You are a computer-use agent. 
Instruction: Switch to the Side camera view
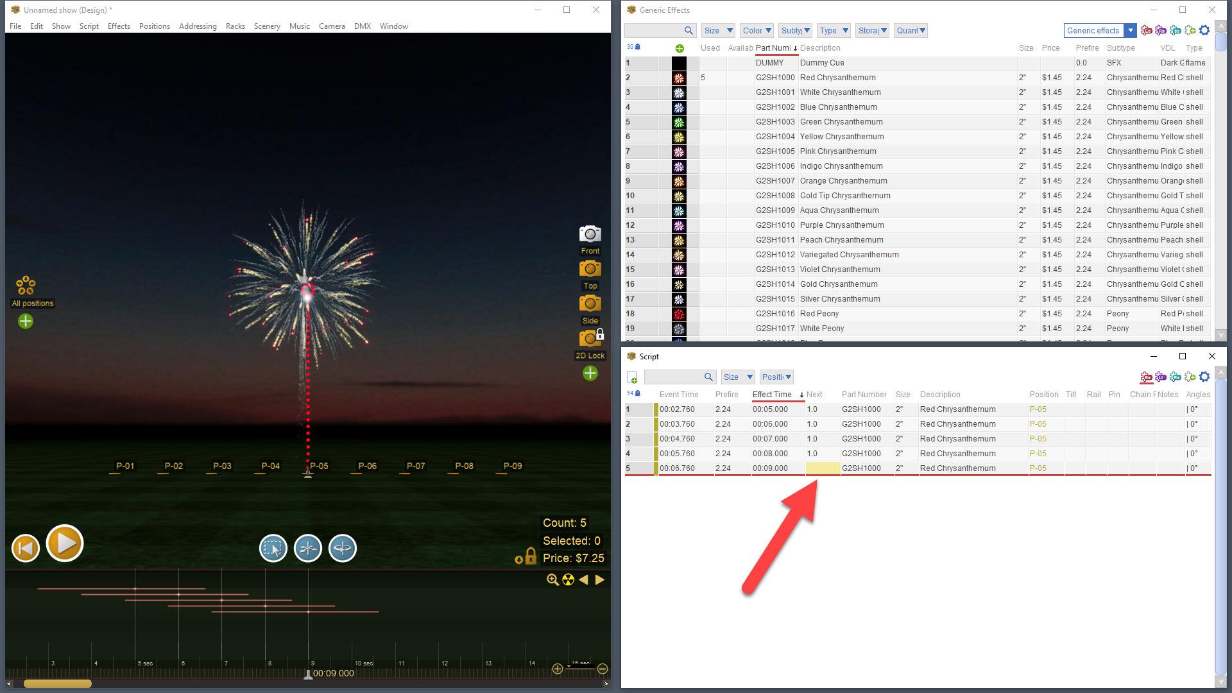[590, 304]
